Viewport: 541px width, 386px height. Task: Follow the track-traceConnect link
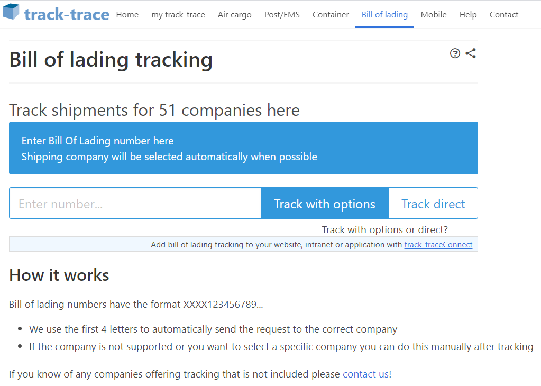click(x=438, y=245)
